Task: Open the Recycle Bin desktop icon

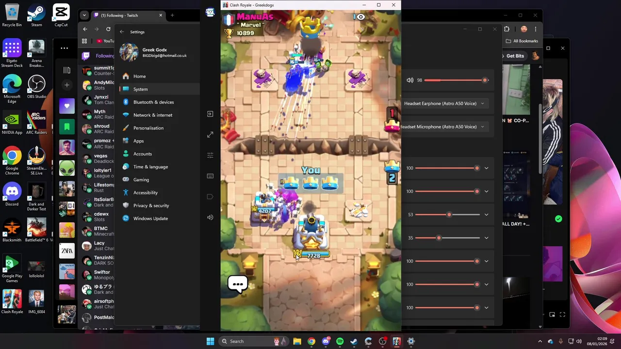Action: pos(12,16)
